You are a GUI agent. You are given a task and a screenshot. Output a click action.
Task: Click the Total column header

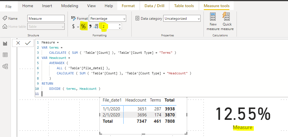169,100
